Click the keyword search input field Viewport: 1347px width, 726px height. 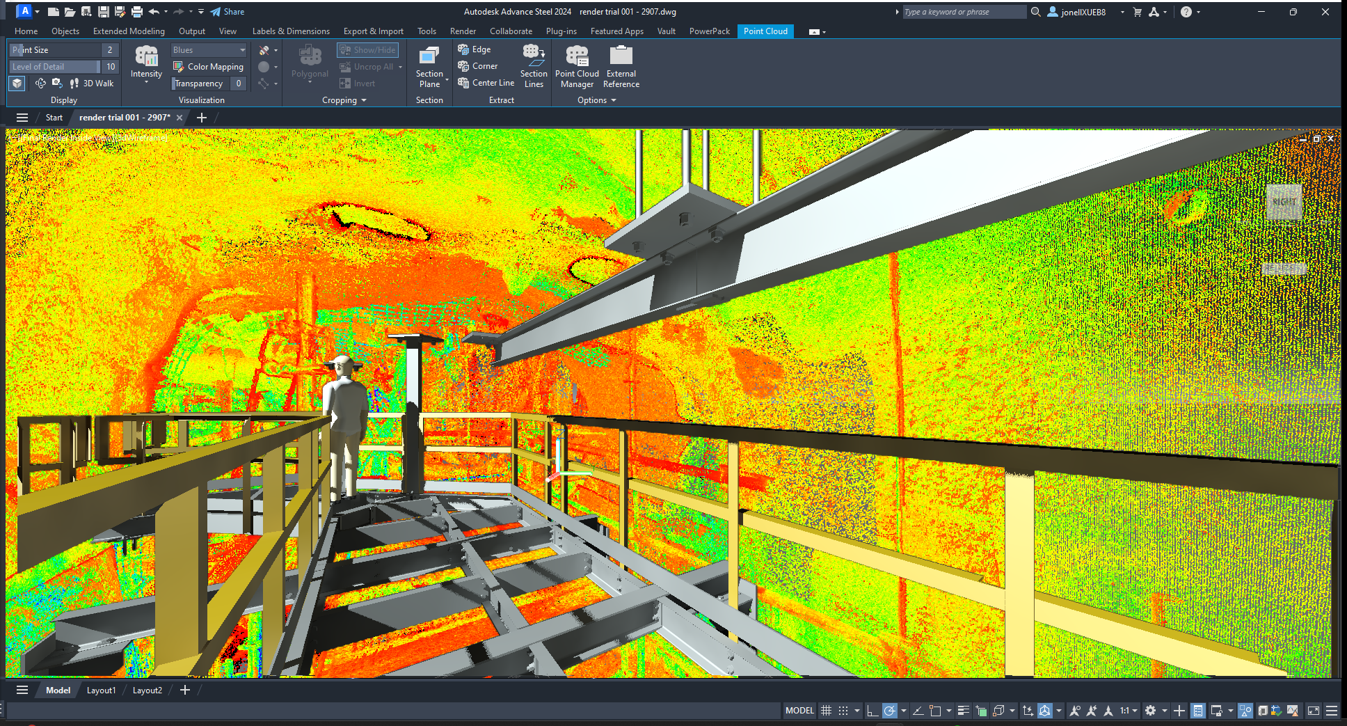point(963,12)
